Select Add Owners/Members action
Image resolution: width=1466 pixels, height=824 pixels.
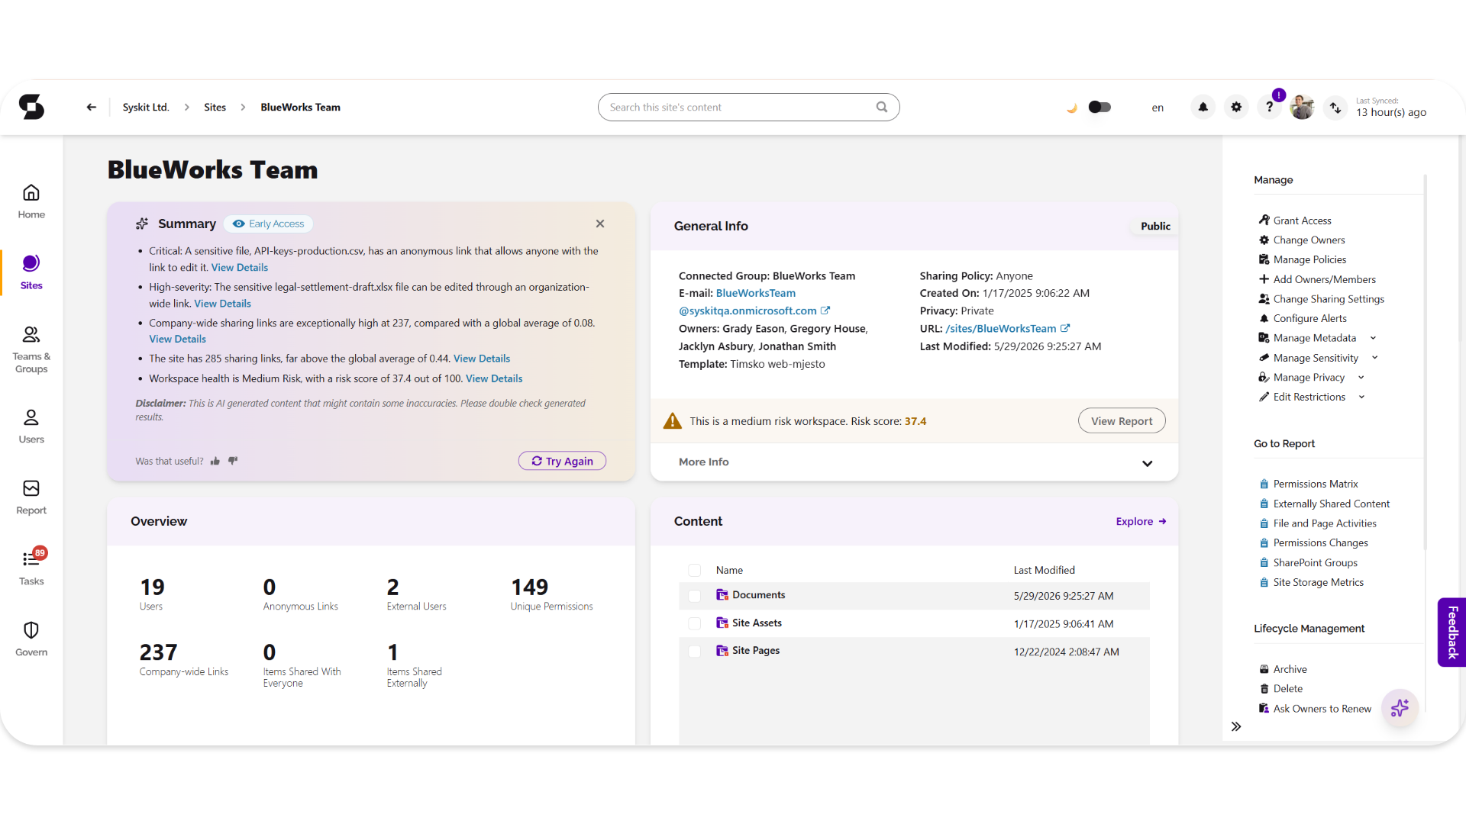(x=1317, y=279)
